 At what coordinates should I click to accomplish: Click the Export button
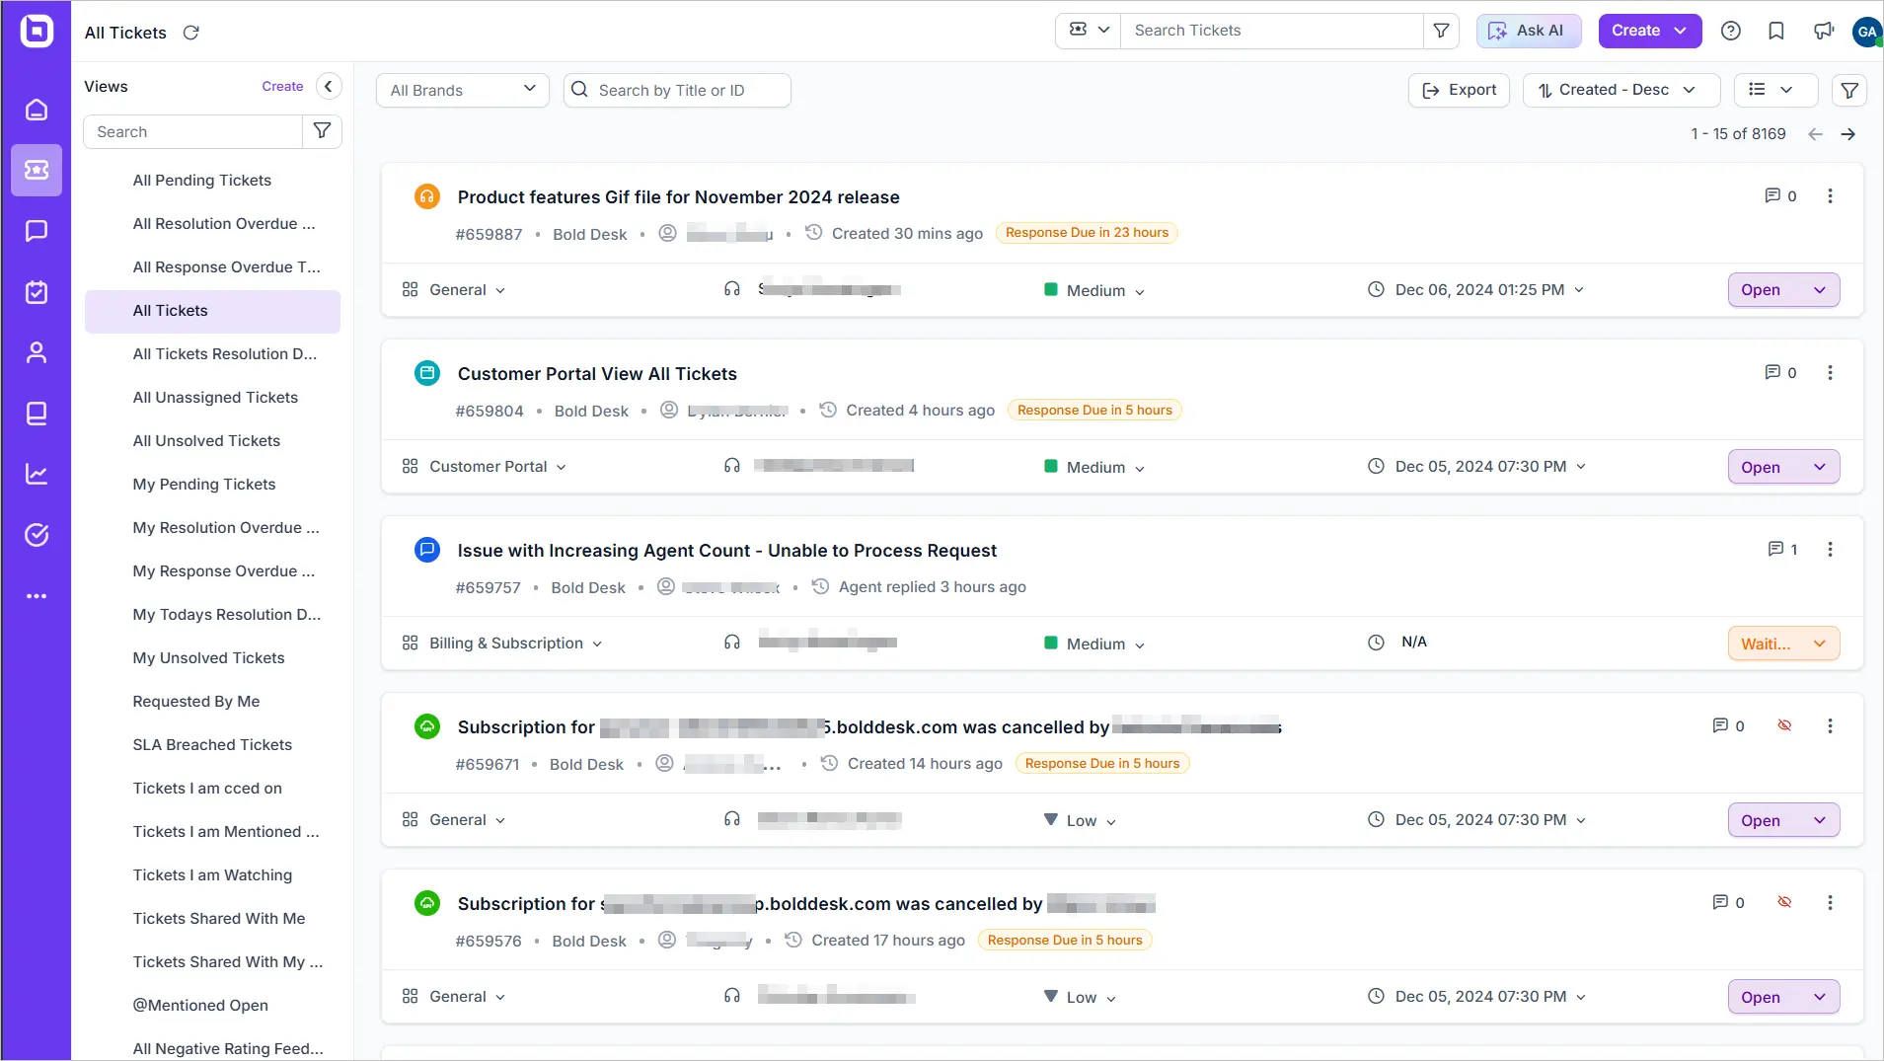click(x=1459, y=90)
